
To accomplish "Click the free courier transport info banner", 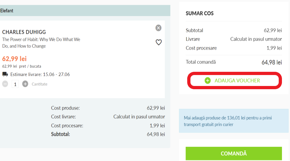I will point(234,121).
